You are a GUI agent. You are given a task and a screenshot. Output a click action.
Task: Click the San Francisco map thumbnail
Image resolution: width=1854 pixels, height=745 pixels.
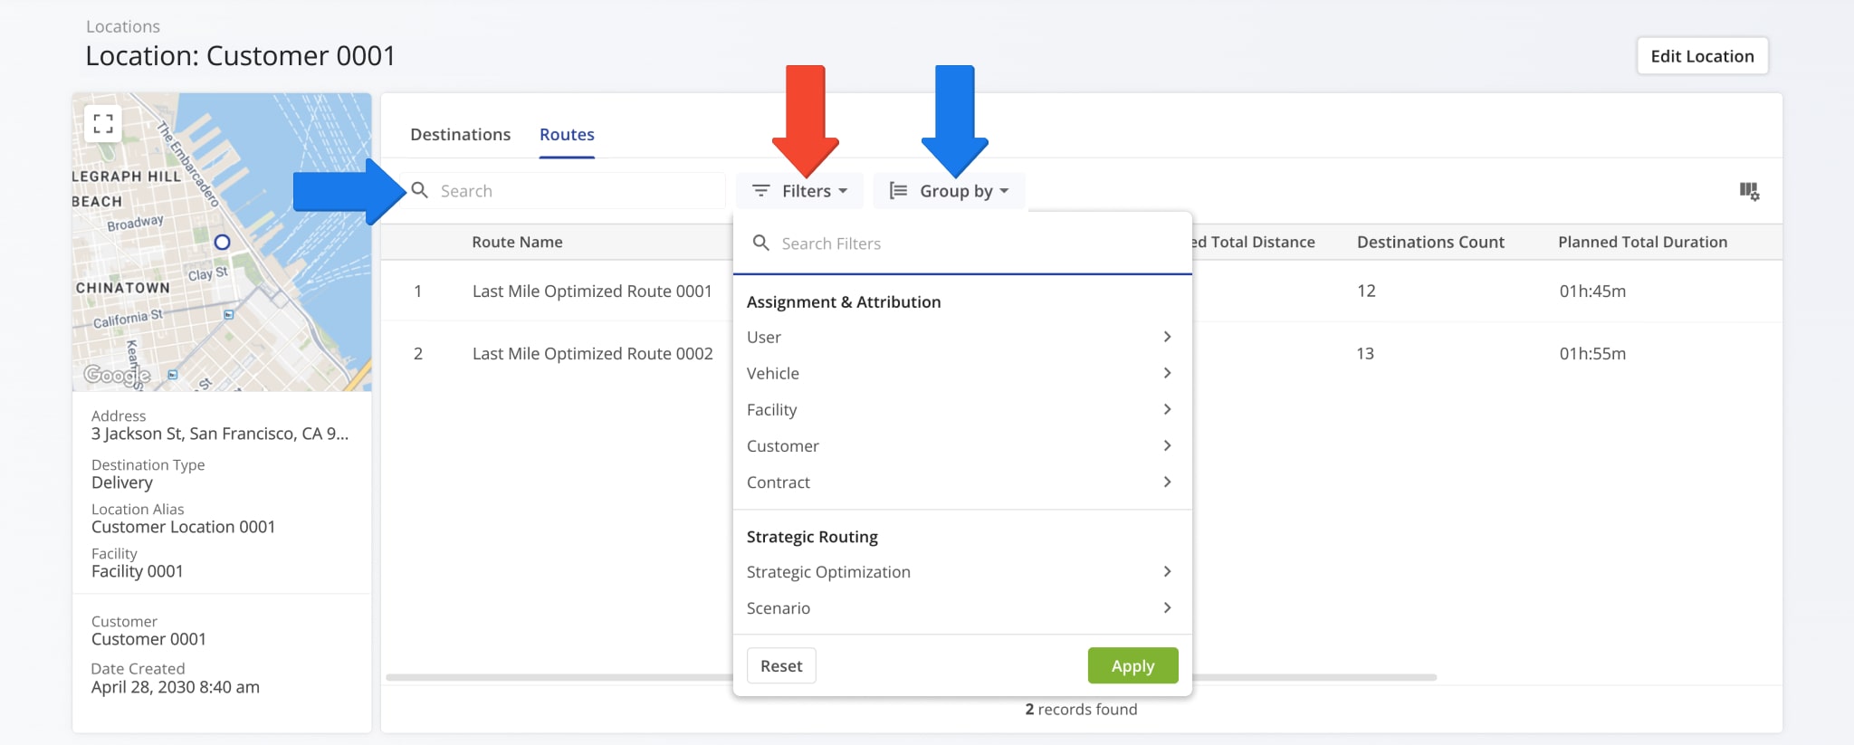(x=222, y=243)
